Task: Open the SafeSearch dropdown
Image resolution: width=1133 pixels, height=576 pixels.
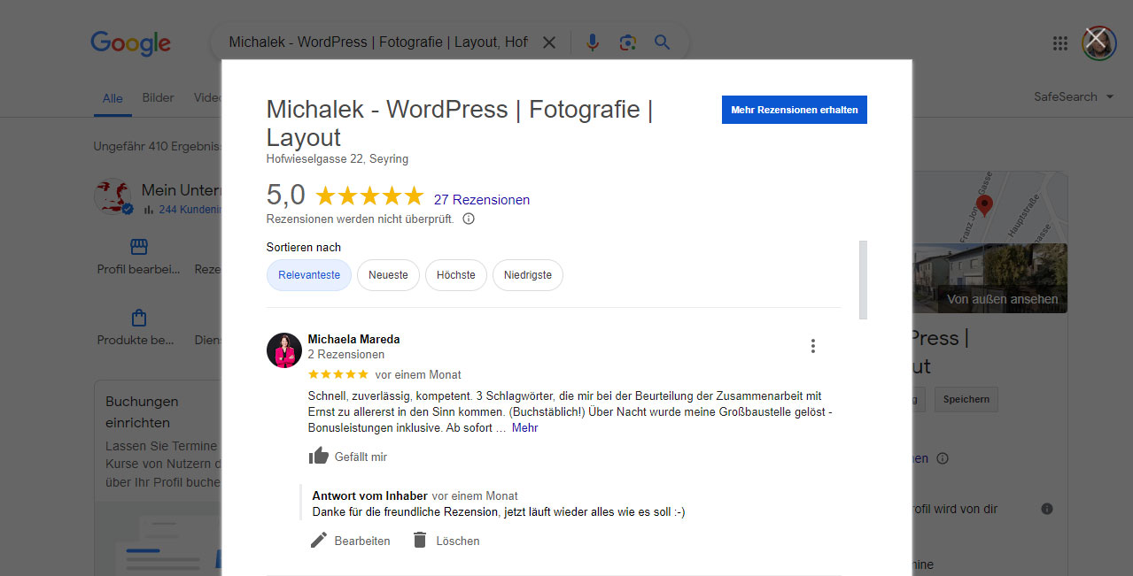Action: [1073, 96]
